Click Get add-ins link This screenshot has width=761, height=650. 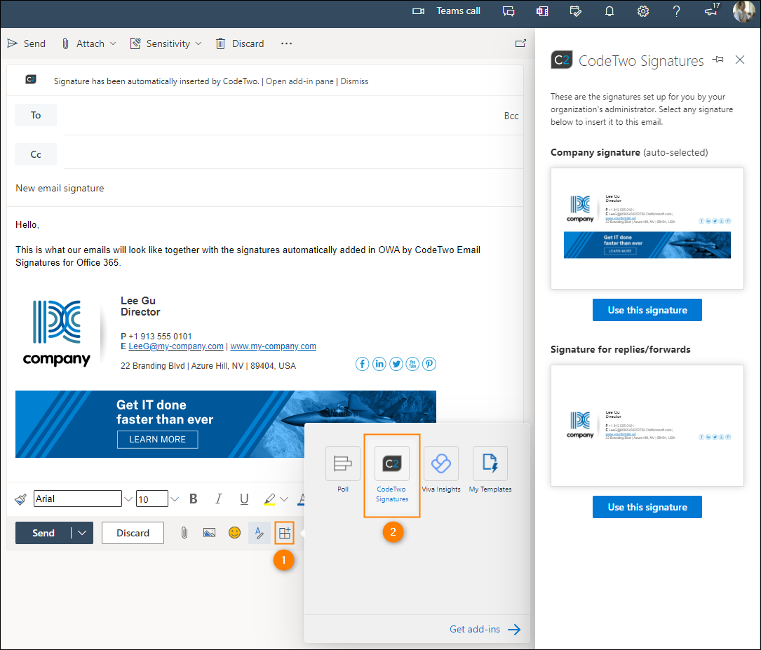pos(485,629)
